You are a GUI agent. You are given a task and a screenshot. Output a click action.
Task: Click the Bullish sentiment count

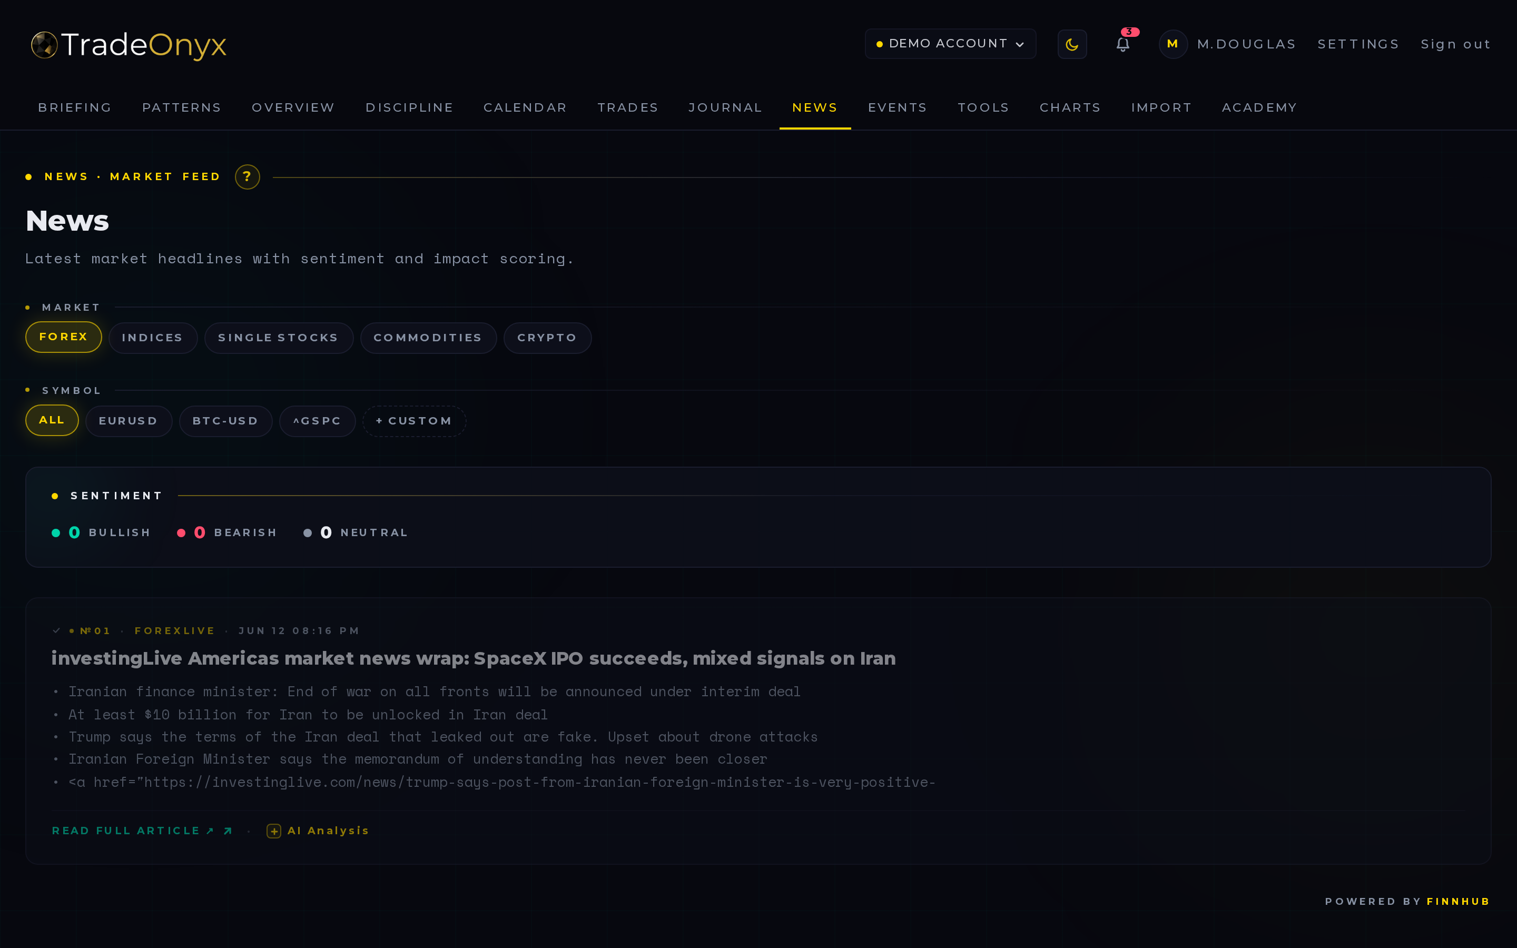pyautogui.click(x=74, y=532)
